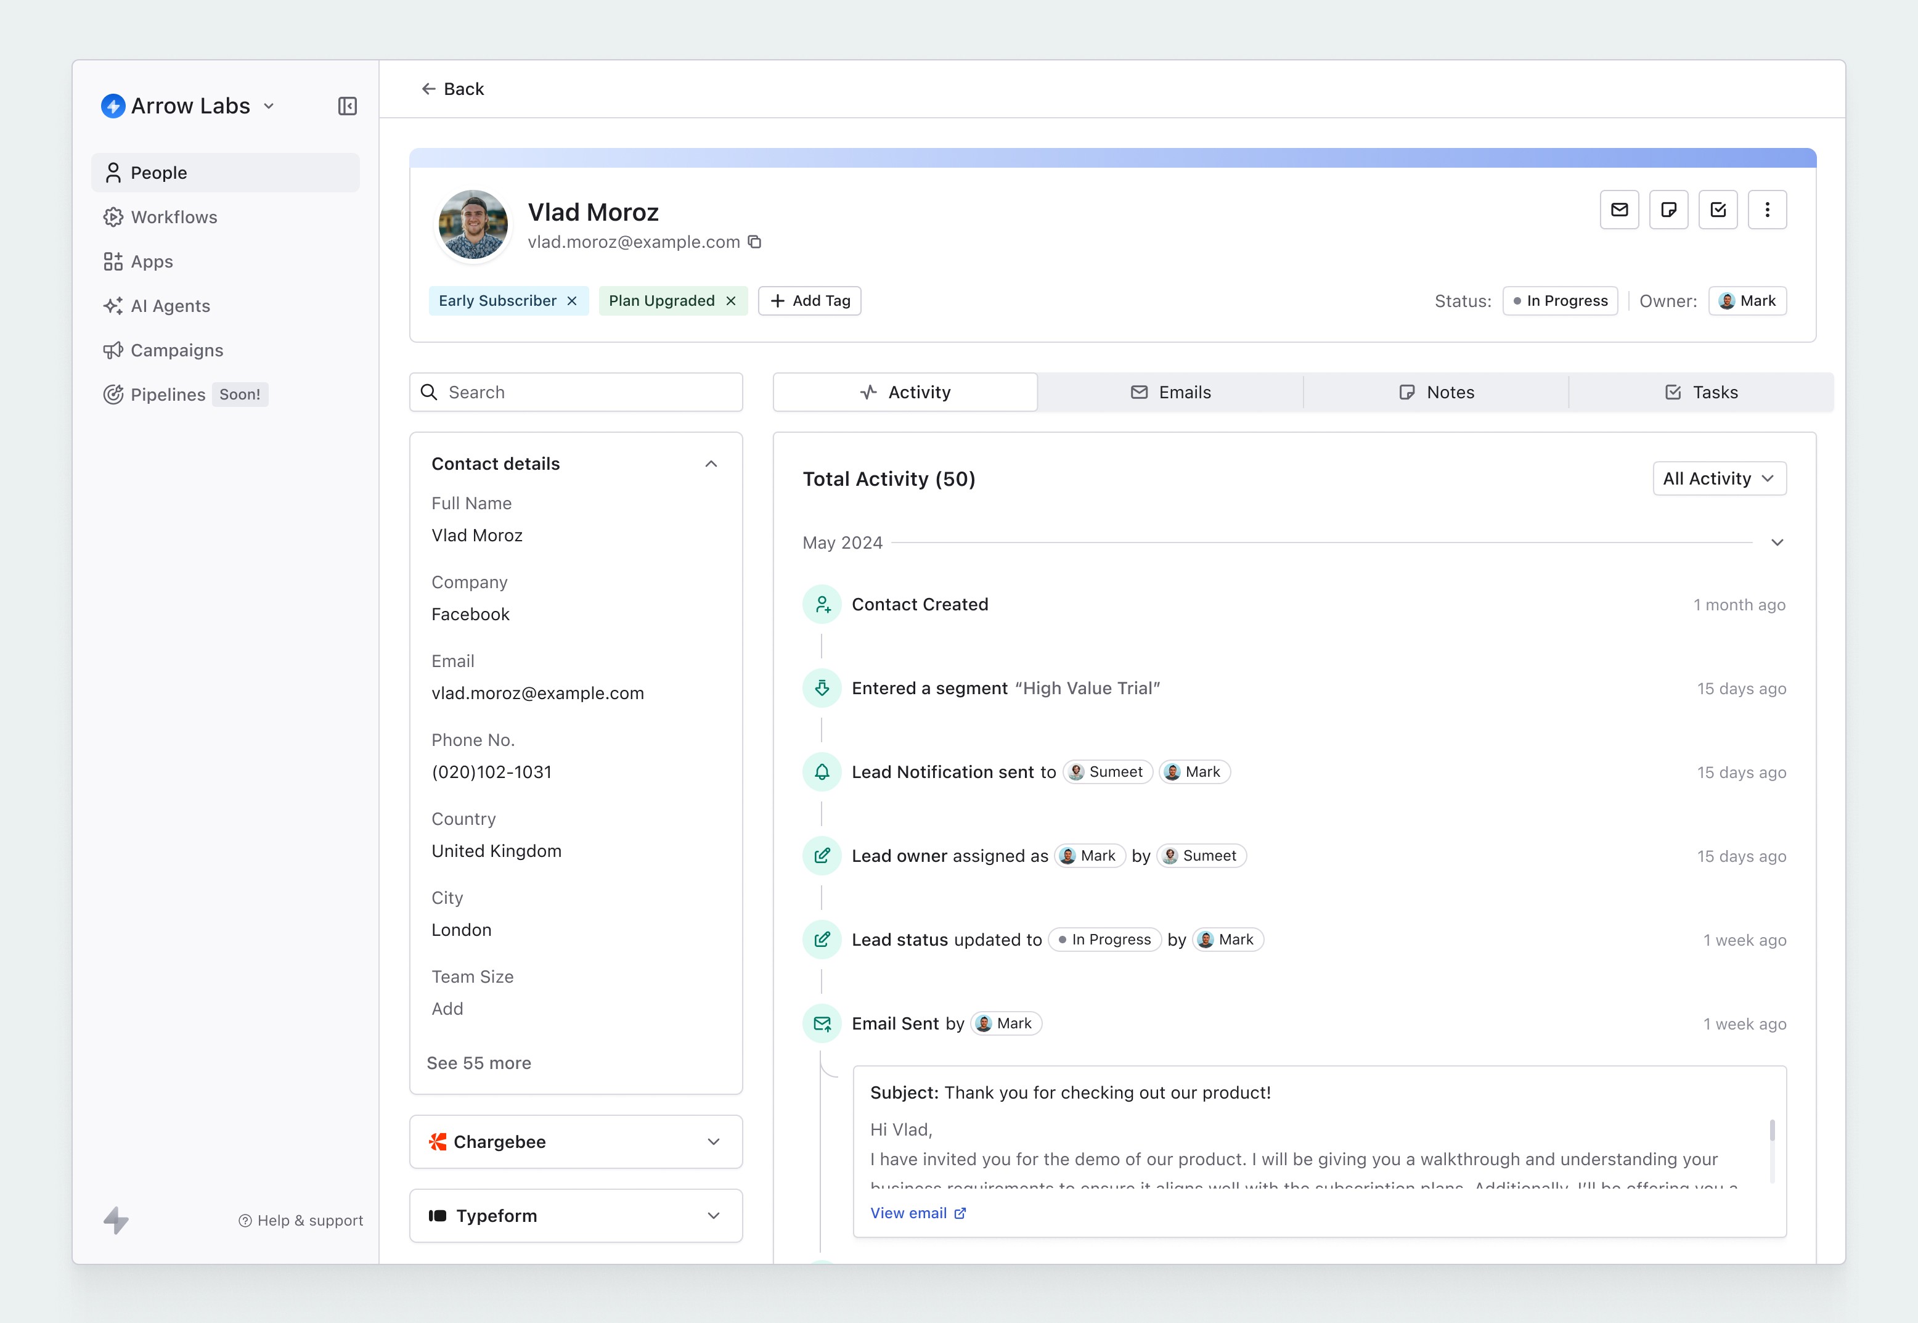Viewport: 1918px width, 1323px height.
Task: Navigate to AI Agents
Action: tap(226, 306)
